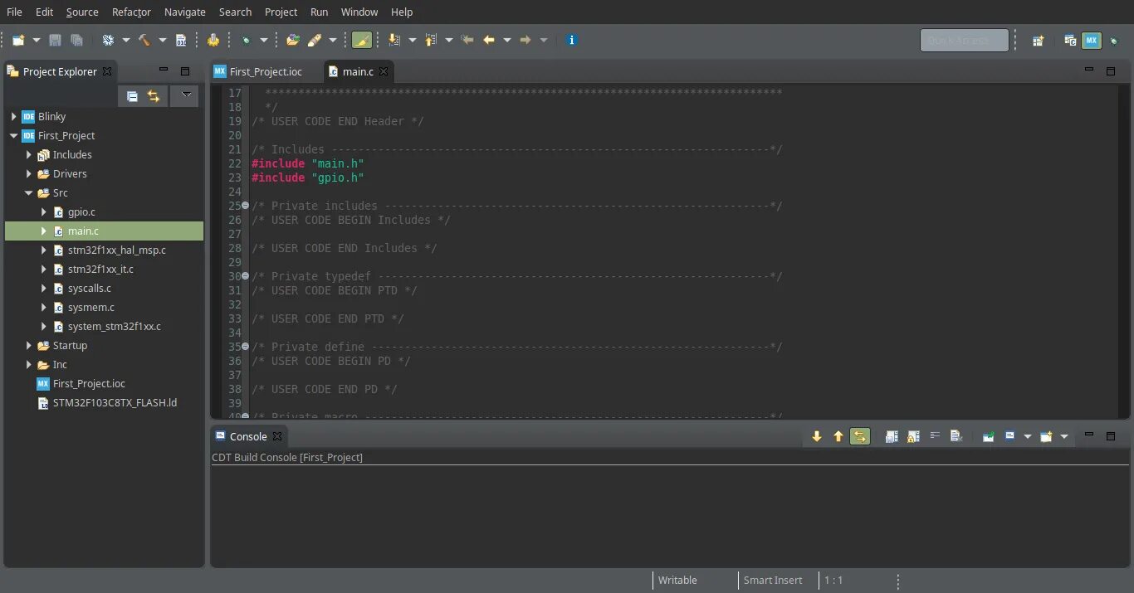Collapse the Private define fold marker

pyautogui.click(x=246, y=347)
